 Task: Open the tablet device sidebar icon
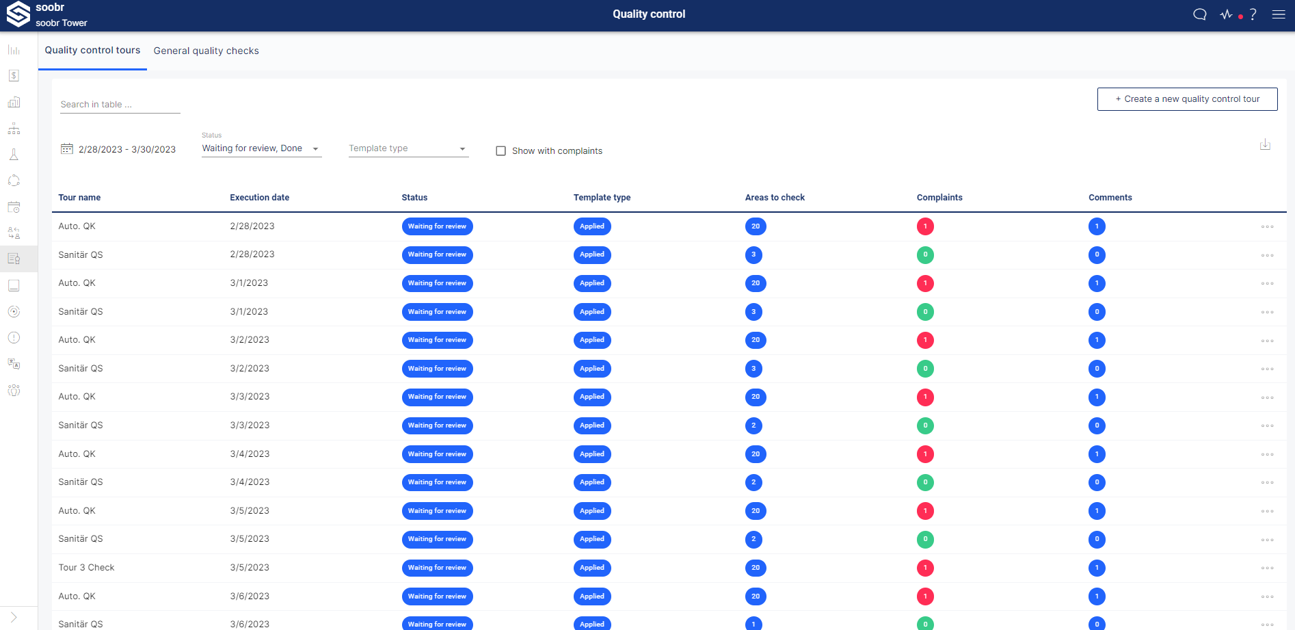tap(14, 285)
